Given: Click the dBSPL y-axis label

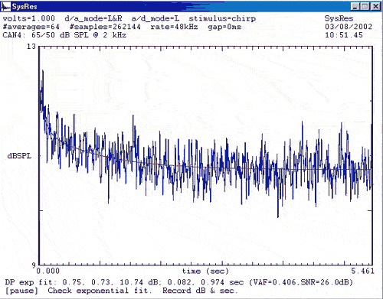Looking at the screenshot, I should (19, 156).
